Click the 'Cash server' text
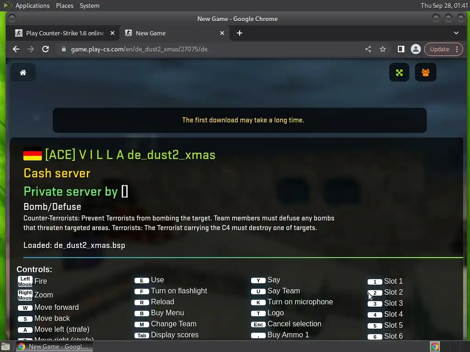This screenshot has width=470, height=352. [x=57, y=173]
